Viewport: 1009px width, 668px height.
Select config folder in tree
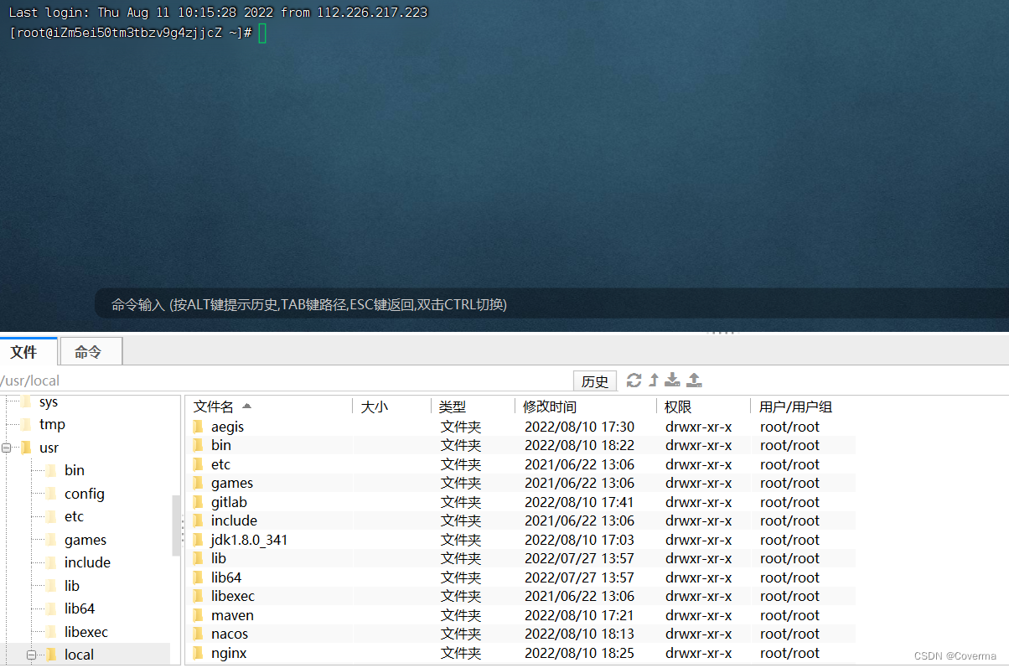(85, 494)
